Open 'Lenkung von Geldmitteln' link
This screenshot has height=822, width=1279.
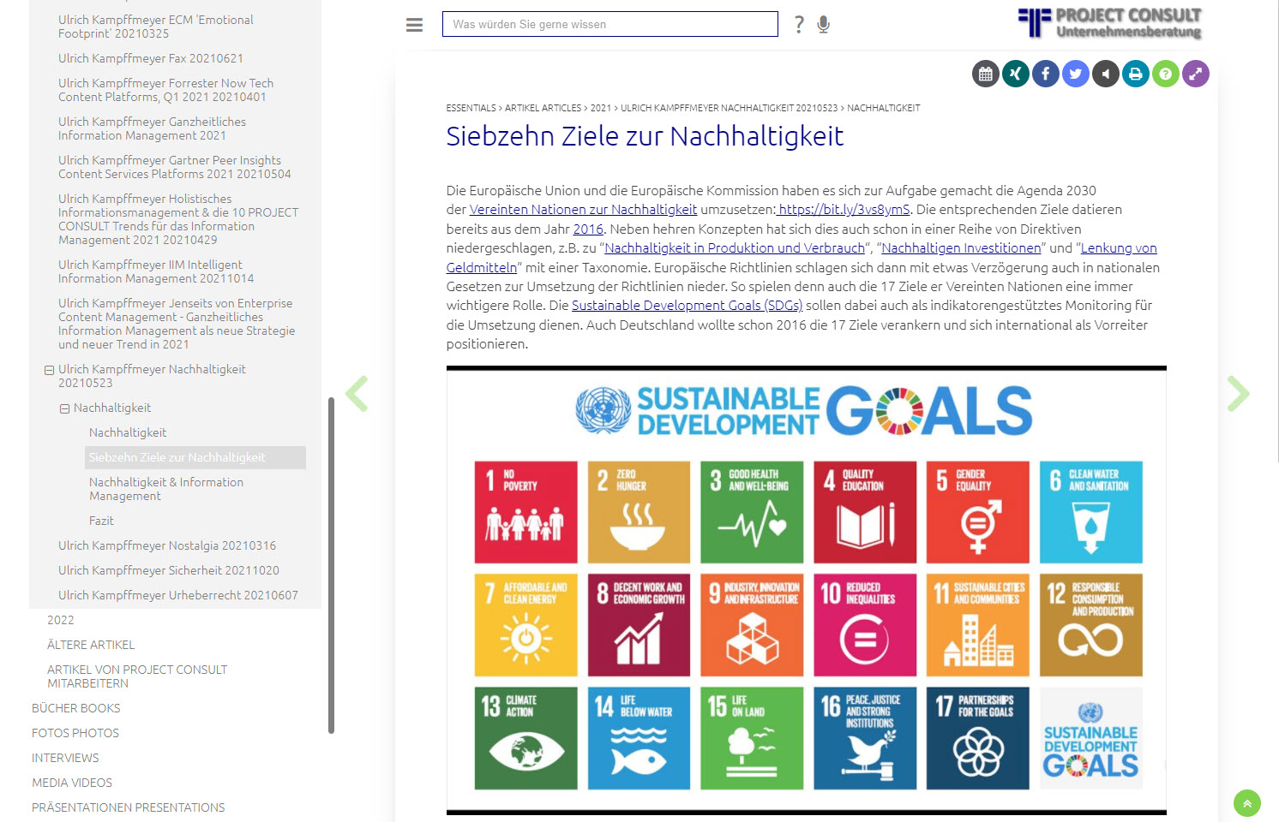tap(1119, 248)
